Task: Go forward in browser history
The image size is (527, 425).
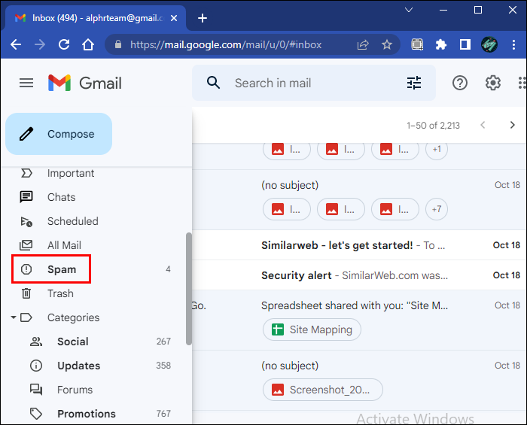Action: click(x=40, y=44)
